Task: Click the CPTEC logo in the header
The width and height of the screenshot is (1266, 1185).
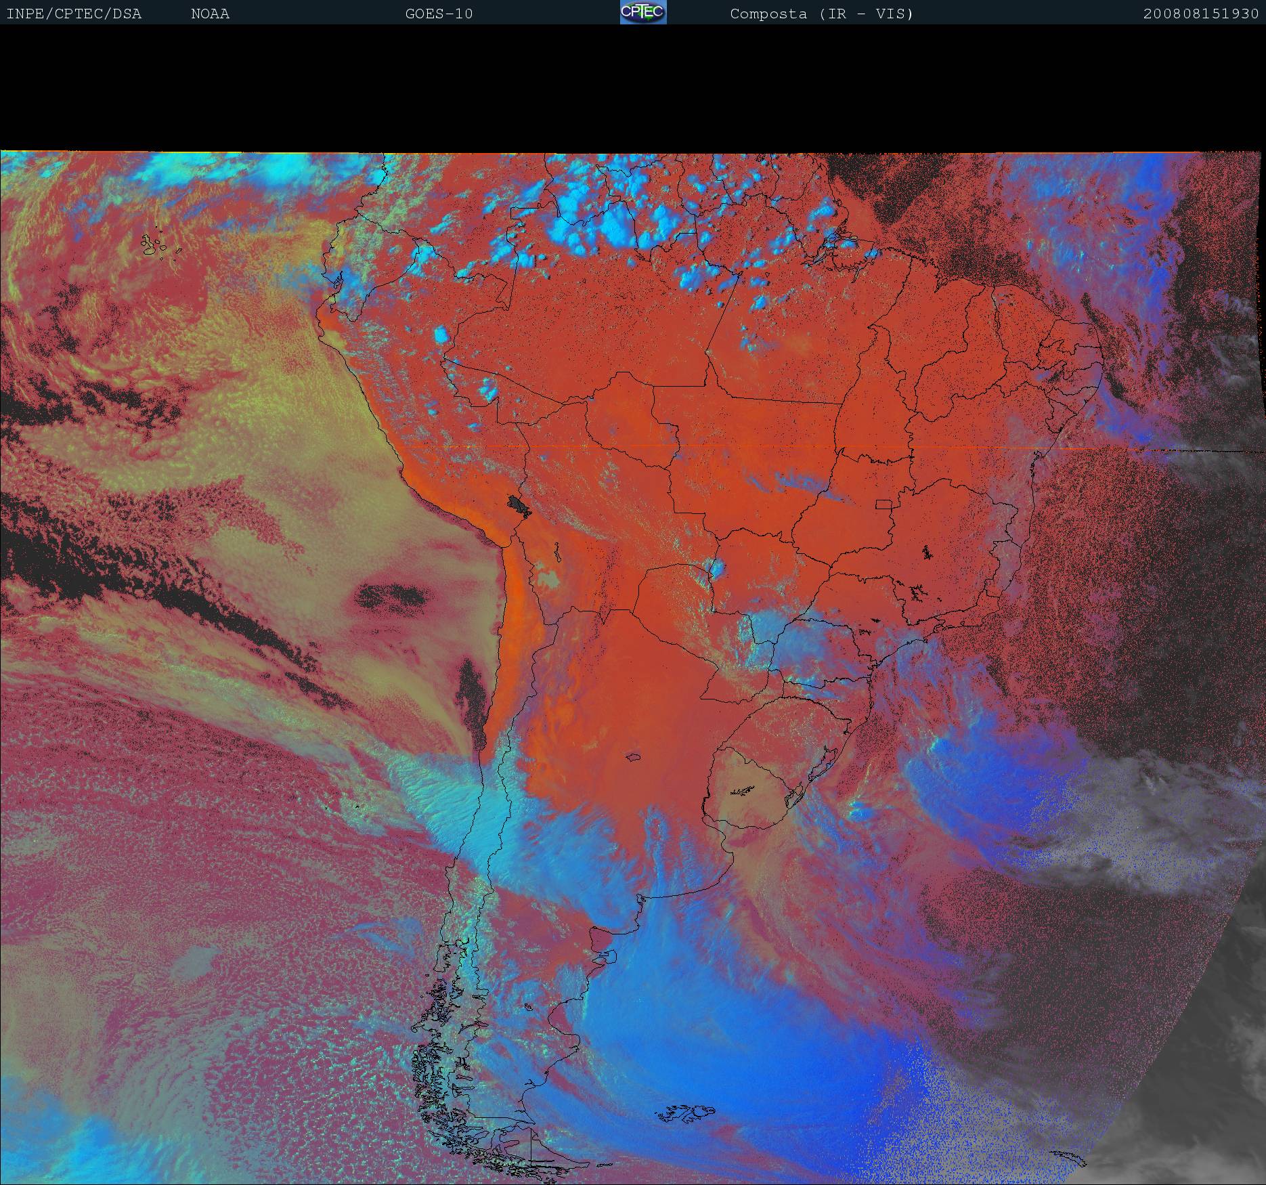Action: pos(642,12)
